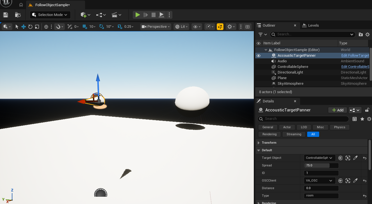Open the content browser folder-search icon

point(18,15)
